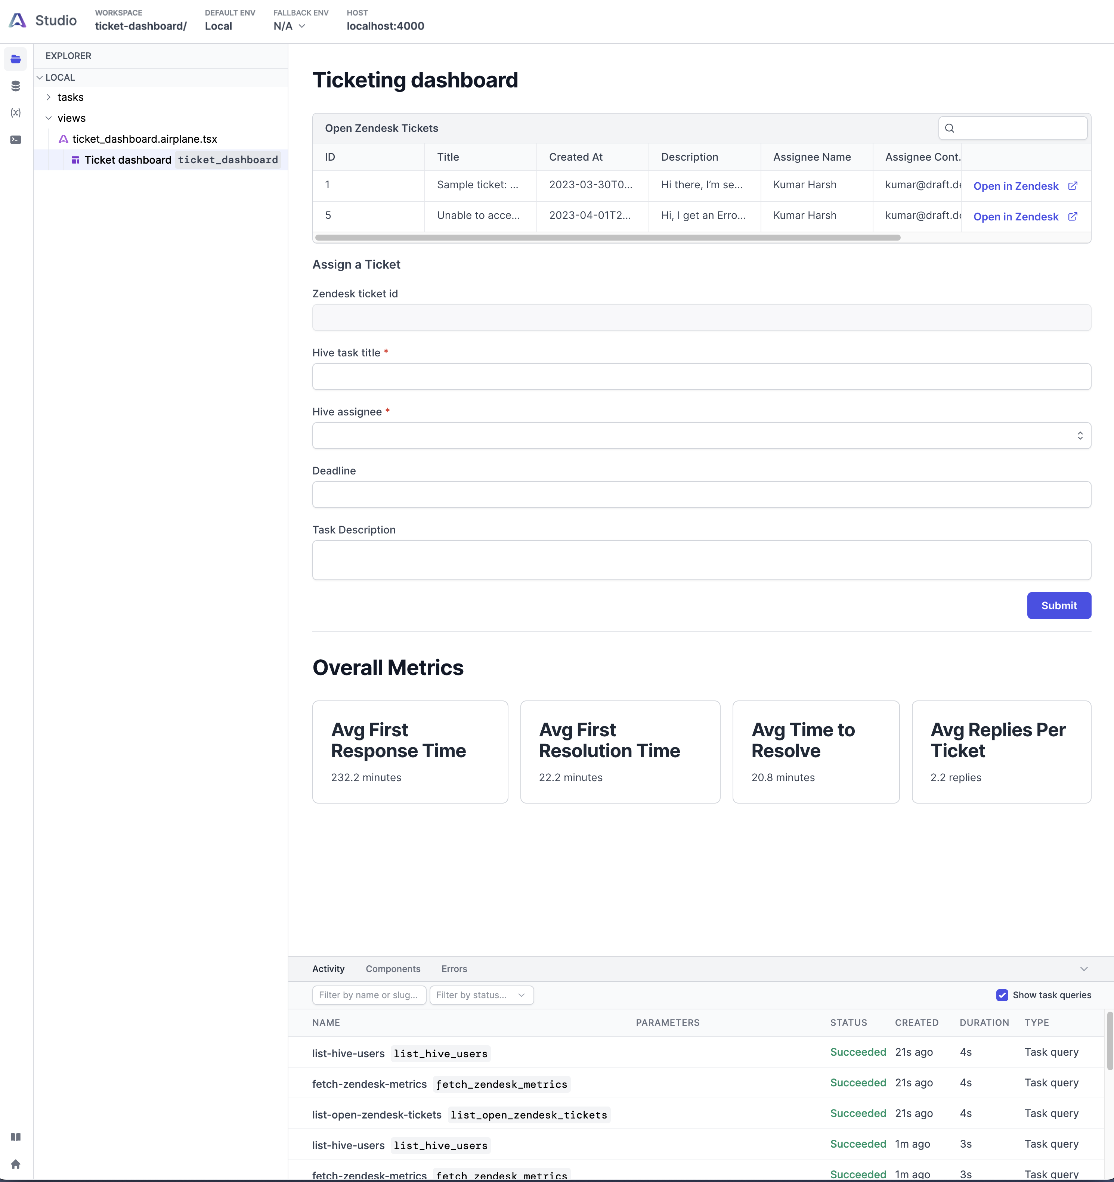Click the Airplane Studio logo
Screen dimensions: 1114x1182
(18, 21)
